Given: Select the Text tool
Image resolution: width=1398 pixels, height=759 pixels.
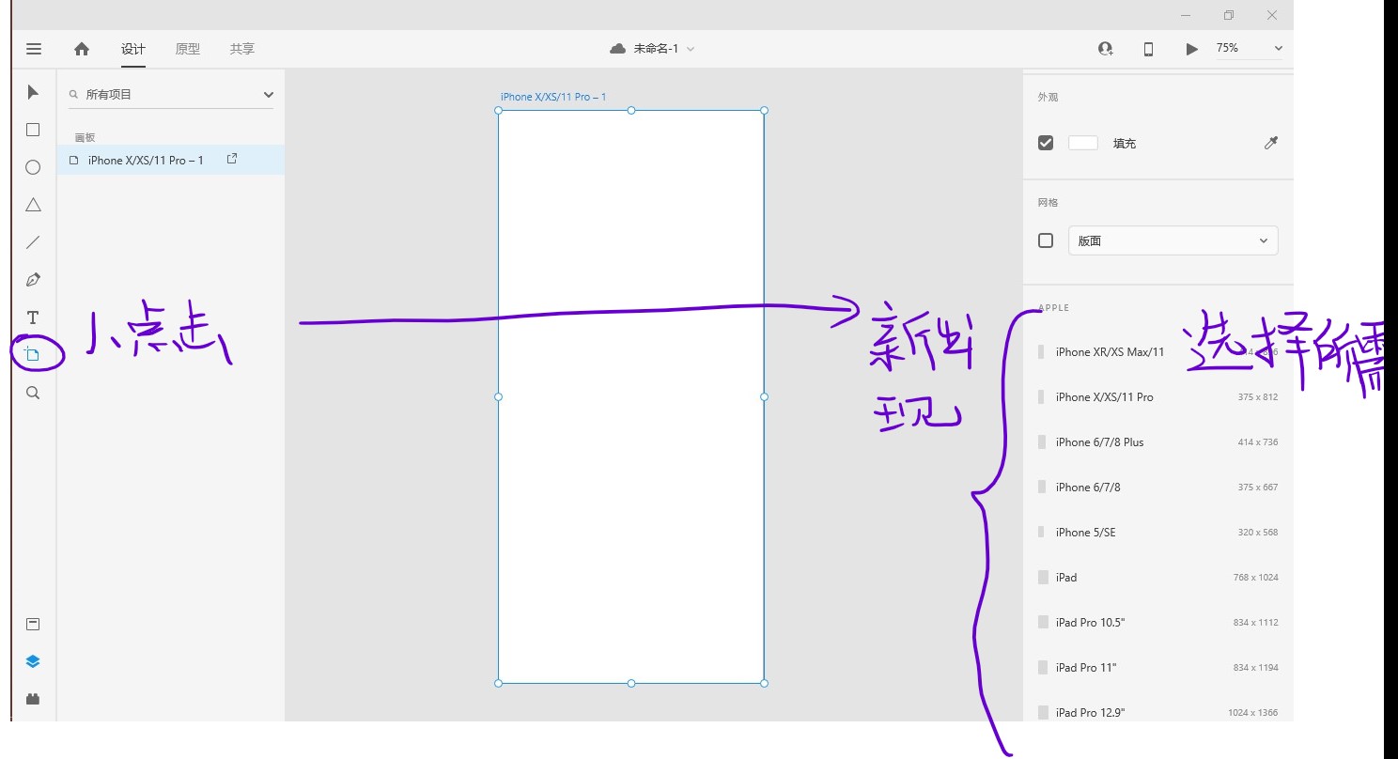Looking at the screenshot, I should tap(33, 318).
